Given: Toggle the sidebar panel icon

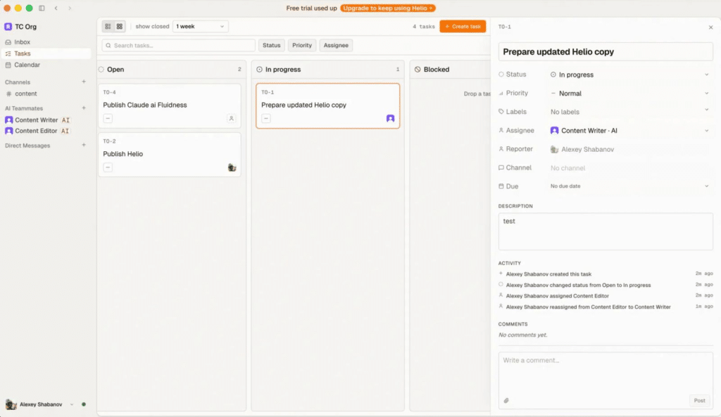Looking at the screenshot, I should (42, 8).
